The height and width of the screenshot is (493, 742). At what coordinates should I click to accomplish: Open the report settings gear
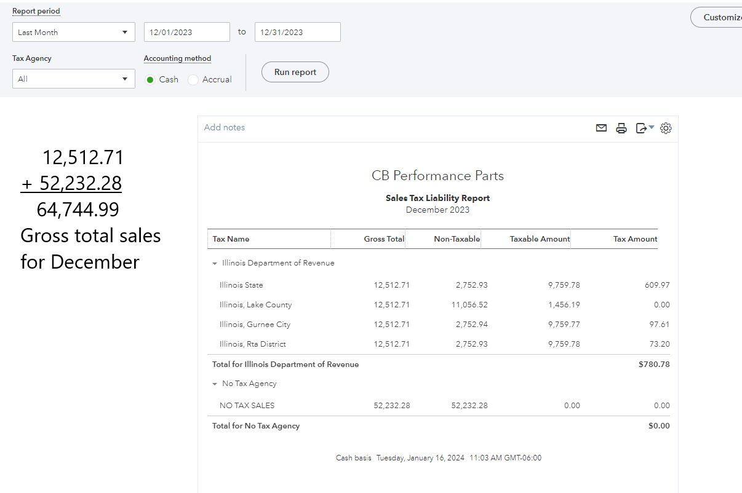pyautogui.click(x=666, y=128)
